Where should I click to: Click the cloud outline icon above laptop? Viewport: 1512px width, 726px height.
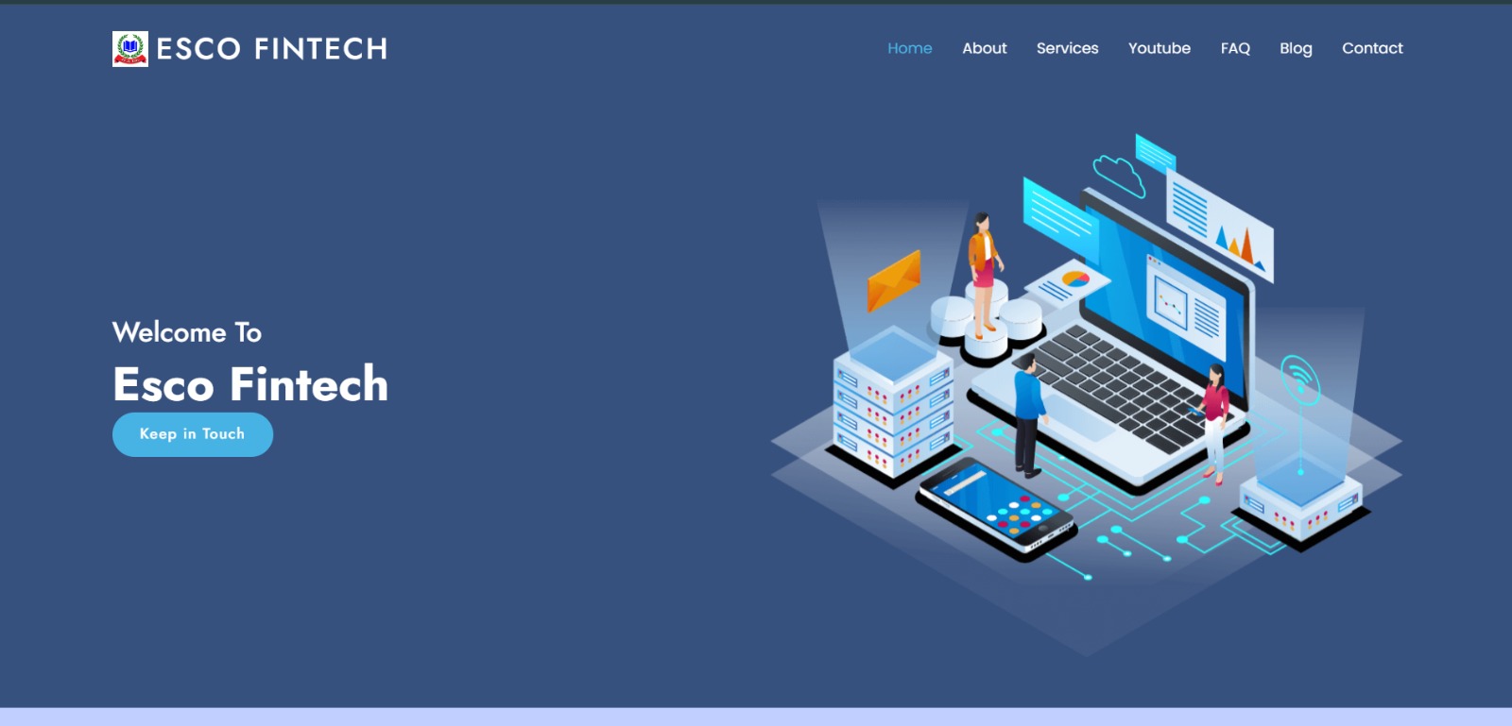tap(1119, 175)
